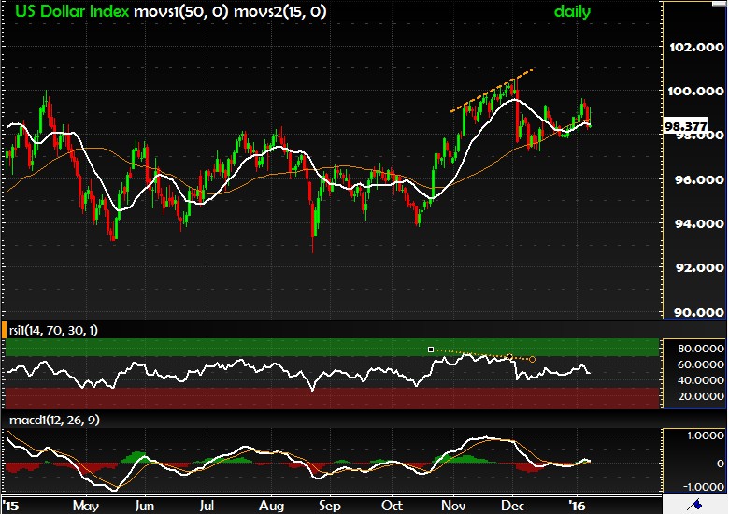Click the Aug label on time axis

(x=270, y=506)
